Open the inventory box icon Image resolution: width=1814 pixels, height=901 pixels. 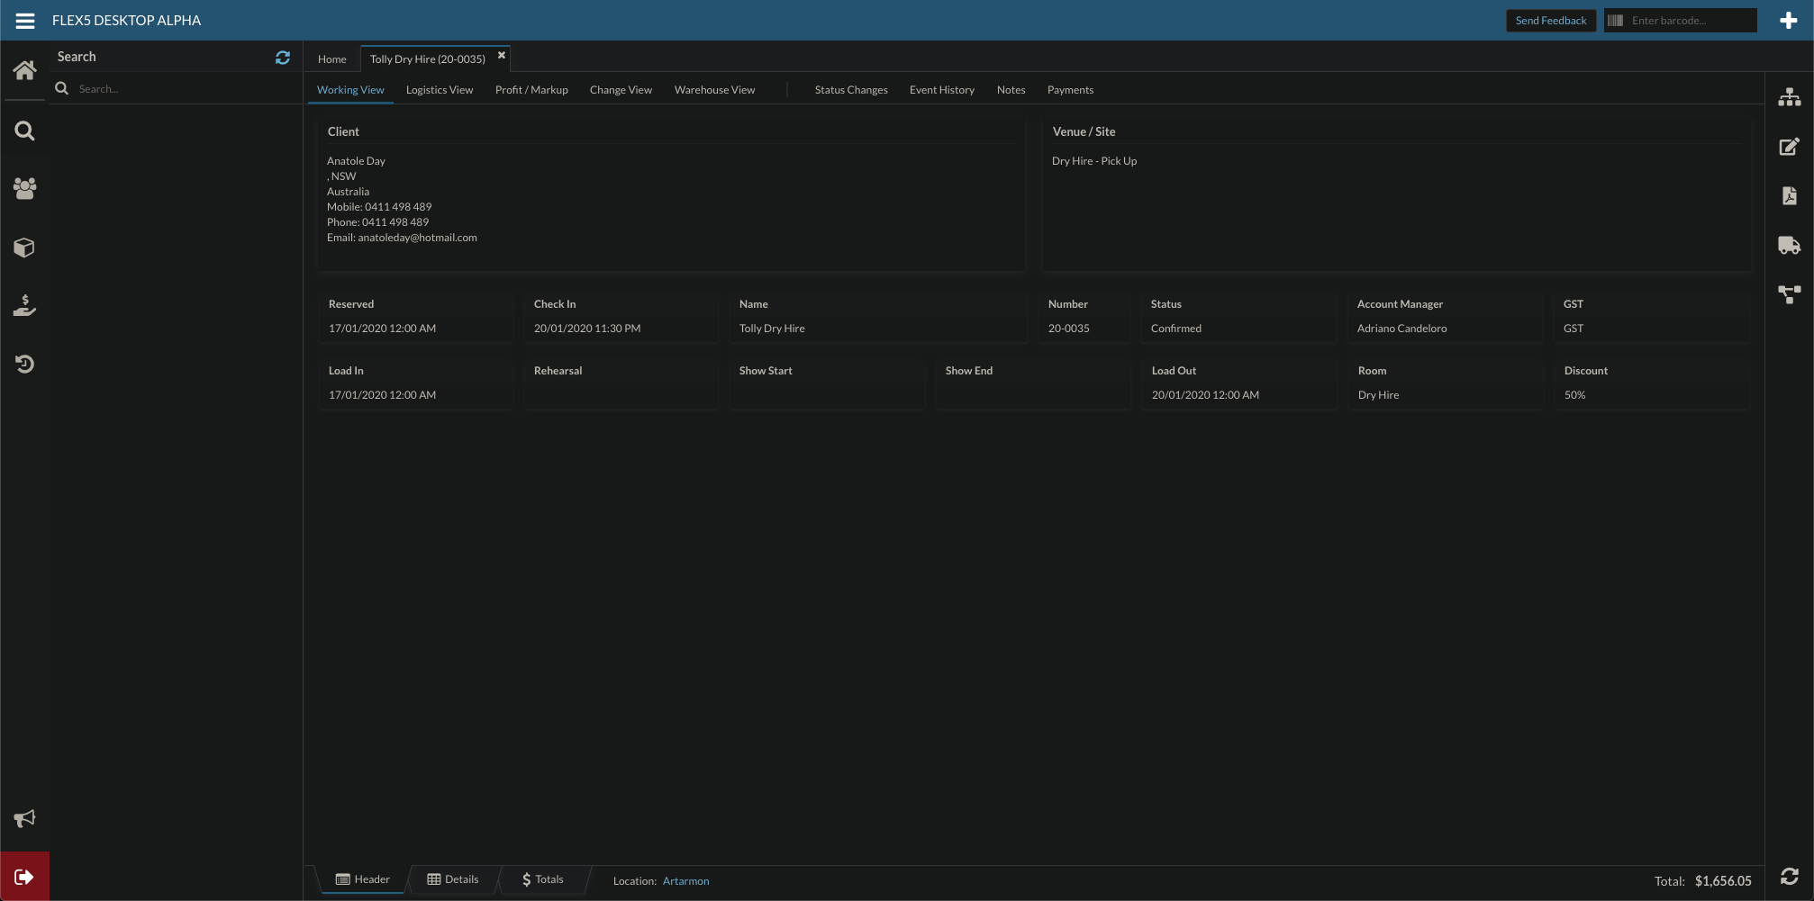click(x=25, y=248)
